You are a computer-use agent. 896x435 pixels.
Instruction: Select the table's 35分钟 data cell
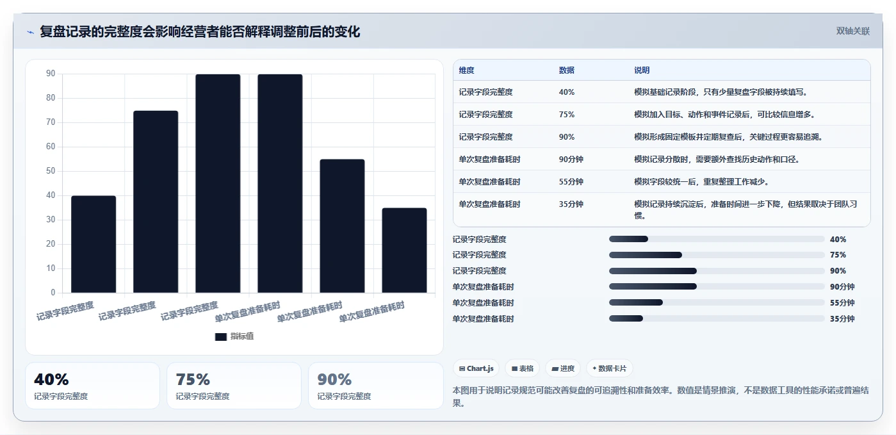coord(571,204)
